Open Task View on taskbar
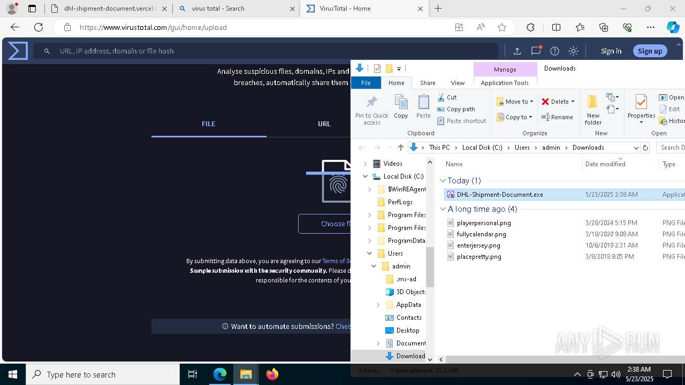The height and width of the screenshot is (385, 685). [193, 374]
